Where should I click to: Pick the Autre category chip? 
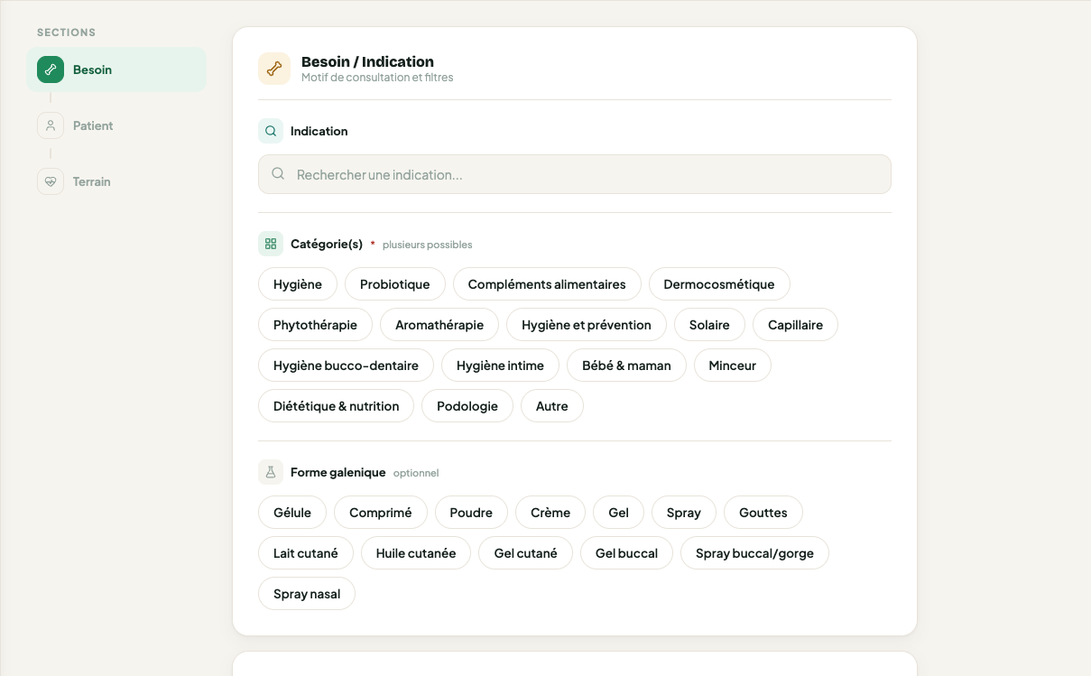coord(552,406)
